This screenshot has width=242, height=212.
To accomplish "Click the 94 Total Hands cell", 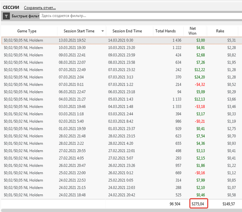I will (x=179, y=92).
